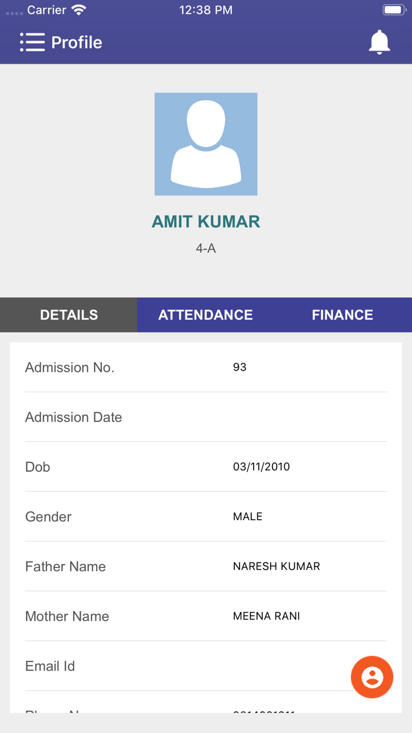Screen dimensions: 412x733
Task: Tap the Mother Name value Meena Rani
Action: (x=267, y=616)
